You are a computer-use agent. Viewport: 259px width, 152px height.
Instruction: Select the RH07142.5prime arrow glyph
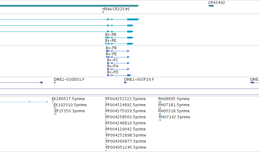tap(160, 120)
